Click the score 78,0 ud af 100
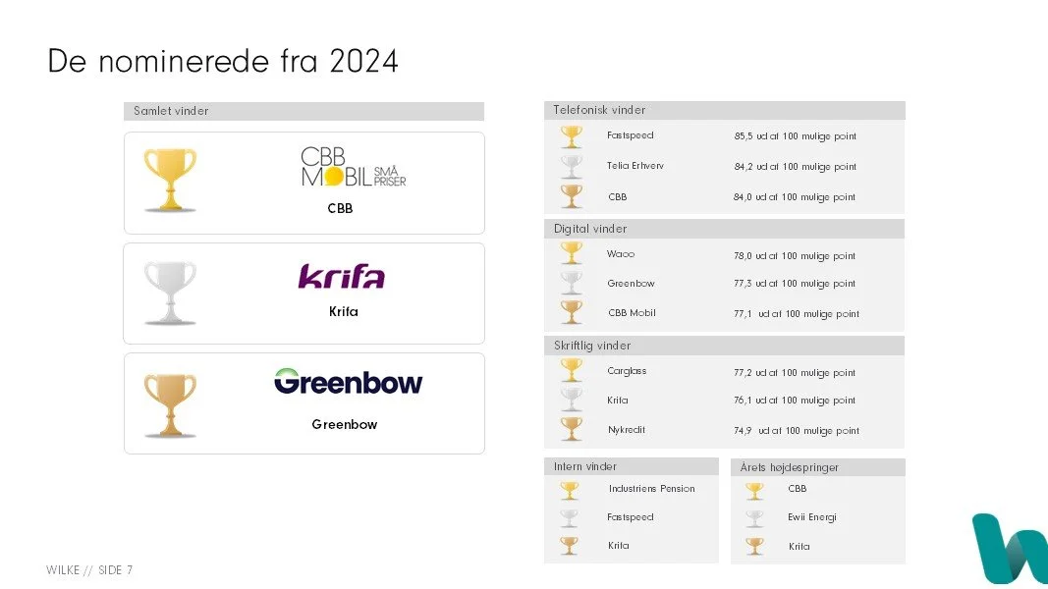Viewport: 1048px width, 589px height. click(795, 256)
